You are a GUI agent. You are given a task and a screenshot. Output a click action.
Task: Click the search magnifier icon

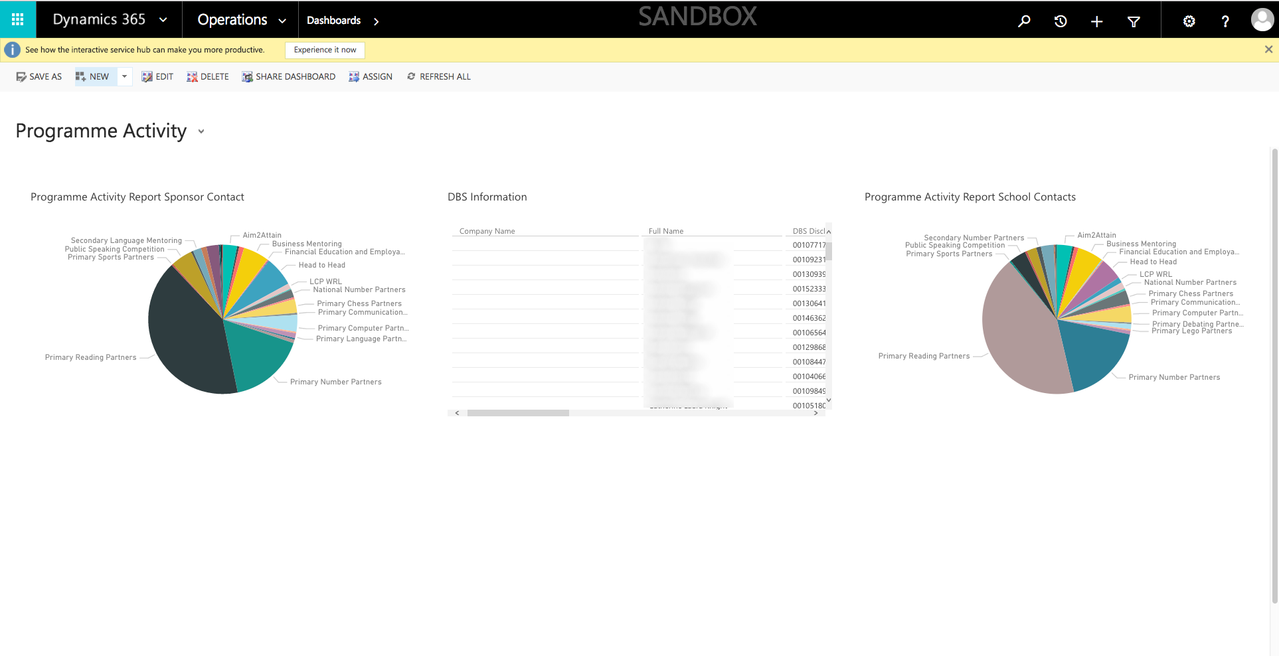point(1024,21)
